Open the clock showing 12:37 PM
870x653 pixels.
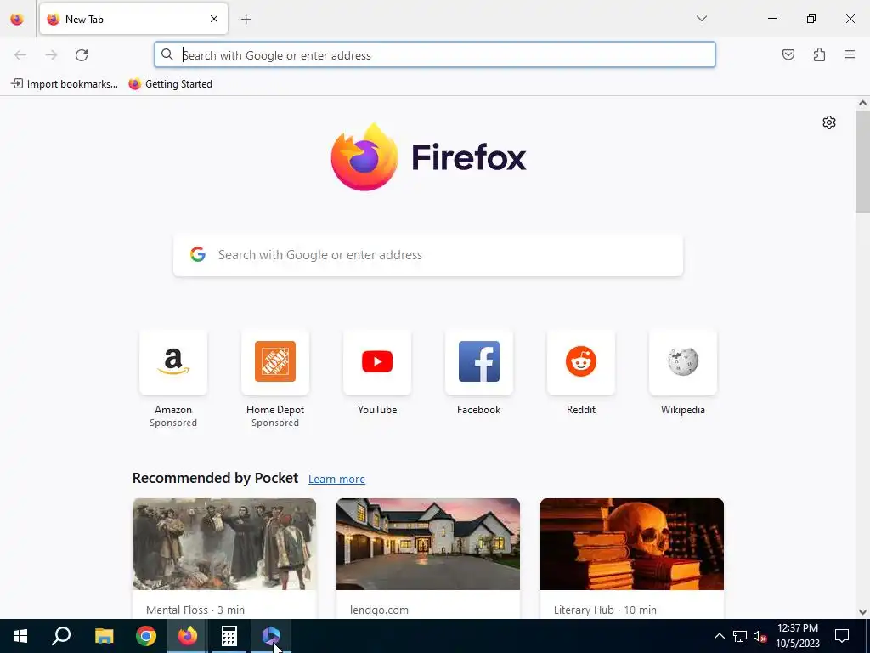pyautogui.click(x=797, y=636)
